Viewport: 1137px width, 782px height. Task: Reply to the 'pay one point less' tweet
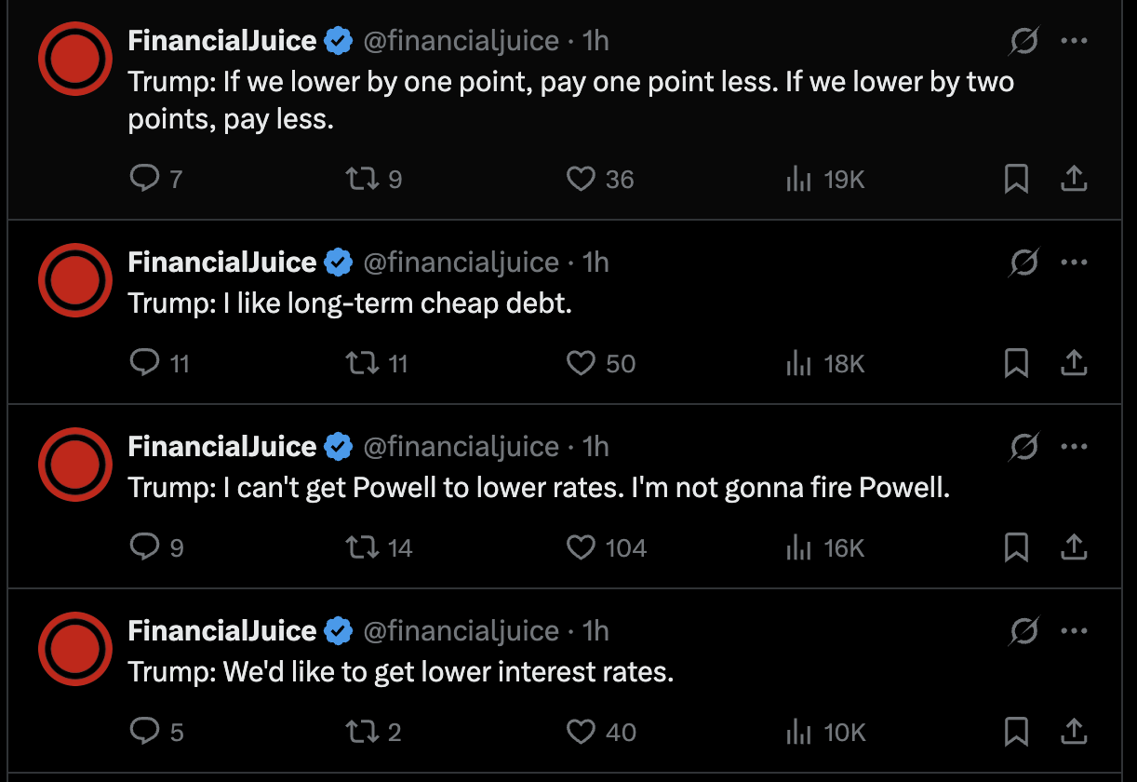[x=144, y=178]
